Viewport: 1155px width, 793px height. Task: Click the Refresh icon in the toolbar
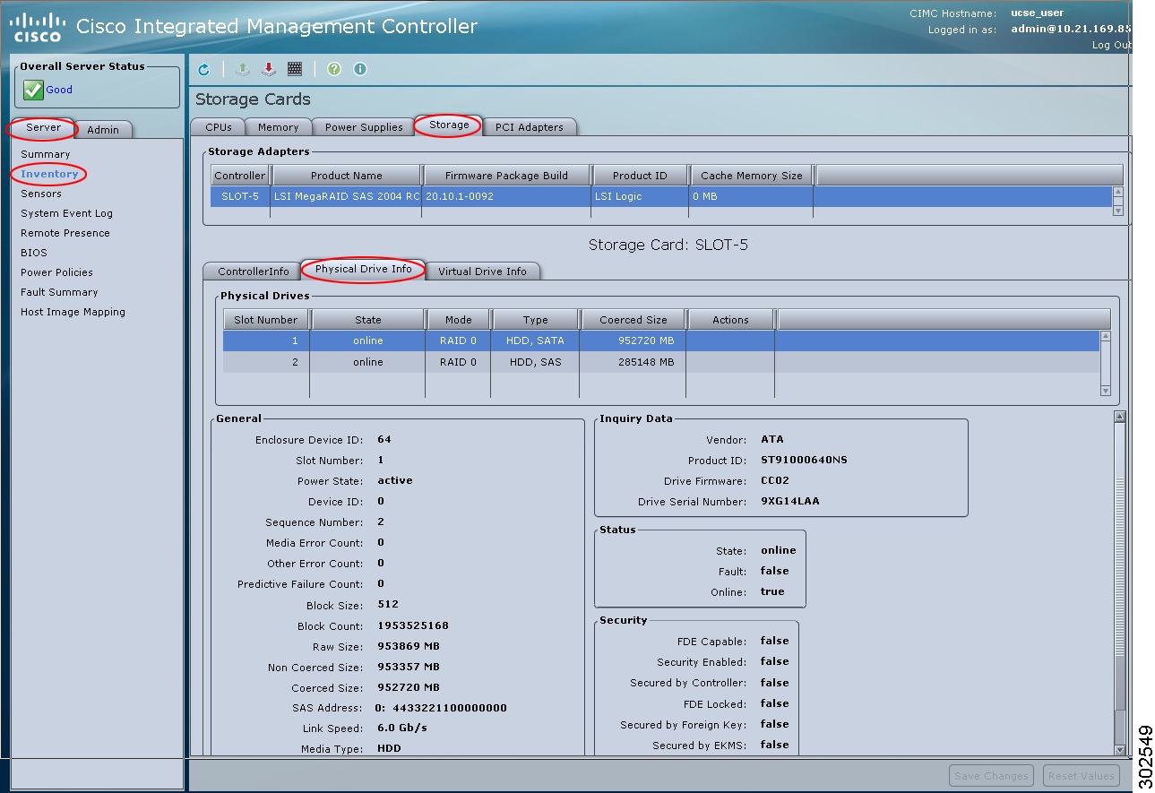coord(204,69)
